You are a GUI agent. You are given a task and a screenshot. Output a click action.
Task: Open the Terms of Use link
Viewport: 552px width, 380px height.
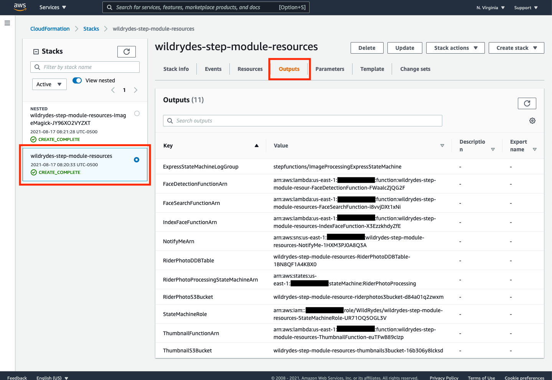[481, 378]
